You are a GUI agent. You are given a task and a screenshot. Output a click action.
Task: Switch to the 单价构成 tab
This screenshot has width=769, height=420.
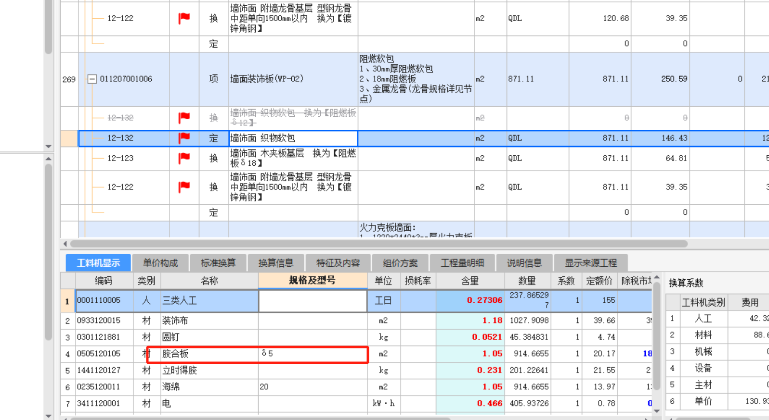tap(160, 263)
